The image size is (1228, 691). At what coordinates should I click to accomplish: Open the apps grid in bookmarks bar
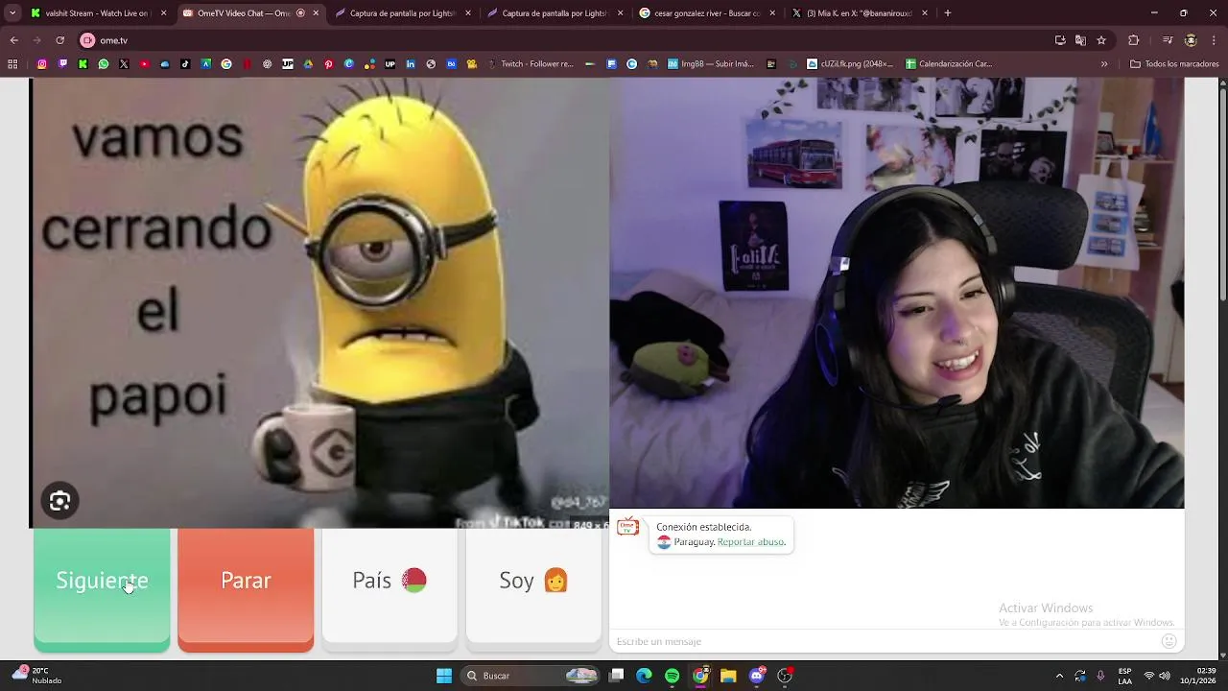(12, 64)
